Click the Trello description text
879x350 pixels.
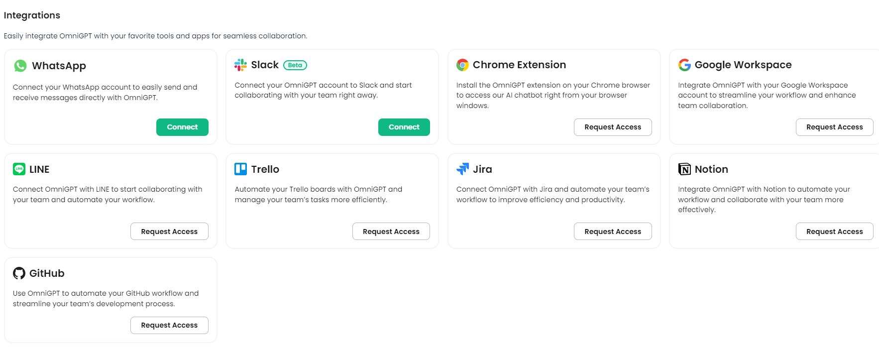319,194
